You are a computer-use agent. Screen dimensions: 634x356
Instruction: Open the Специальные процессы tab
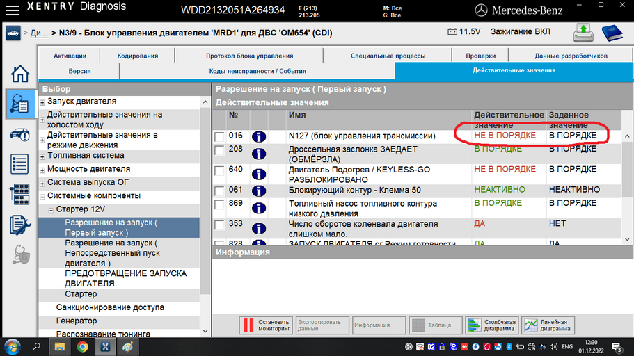[x=388, y=56]
